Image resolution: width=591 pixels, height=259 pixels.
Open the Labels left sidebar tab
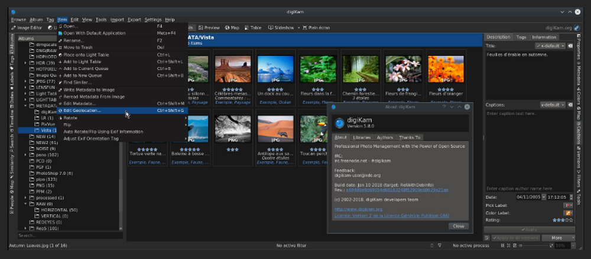tap(12, 80)
